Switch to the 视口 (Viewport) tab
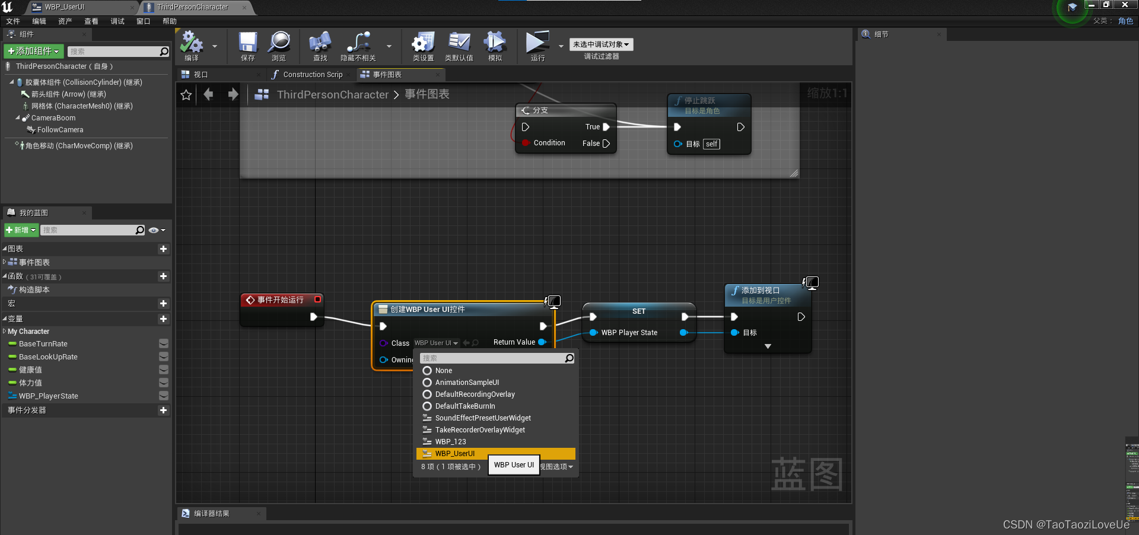Screen dimensions: 1139x535 (x=199, y=74)
